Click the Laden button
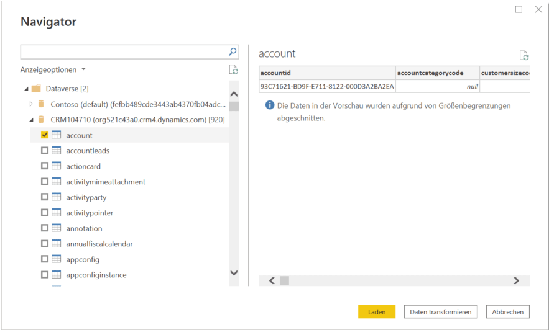 click(x=377, y=312)
